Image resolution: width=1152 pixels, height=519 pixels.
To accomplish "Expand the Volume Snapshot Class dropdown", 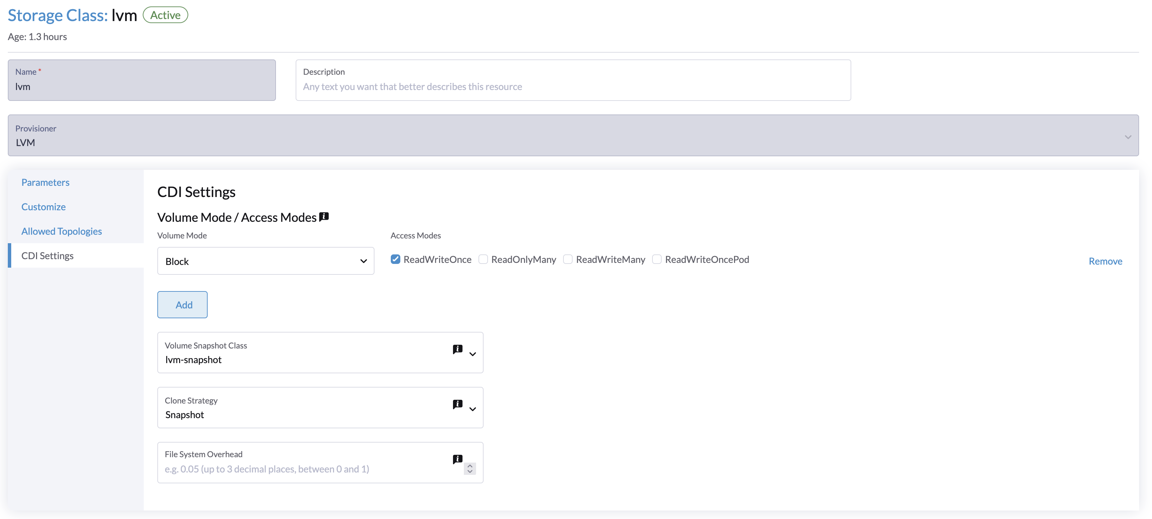I will [472, 354].
